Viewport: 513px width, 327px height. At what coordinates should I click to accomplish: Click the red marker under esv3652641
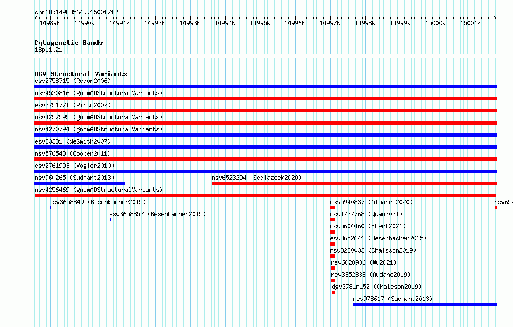333,244
